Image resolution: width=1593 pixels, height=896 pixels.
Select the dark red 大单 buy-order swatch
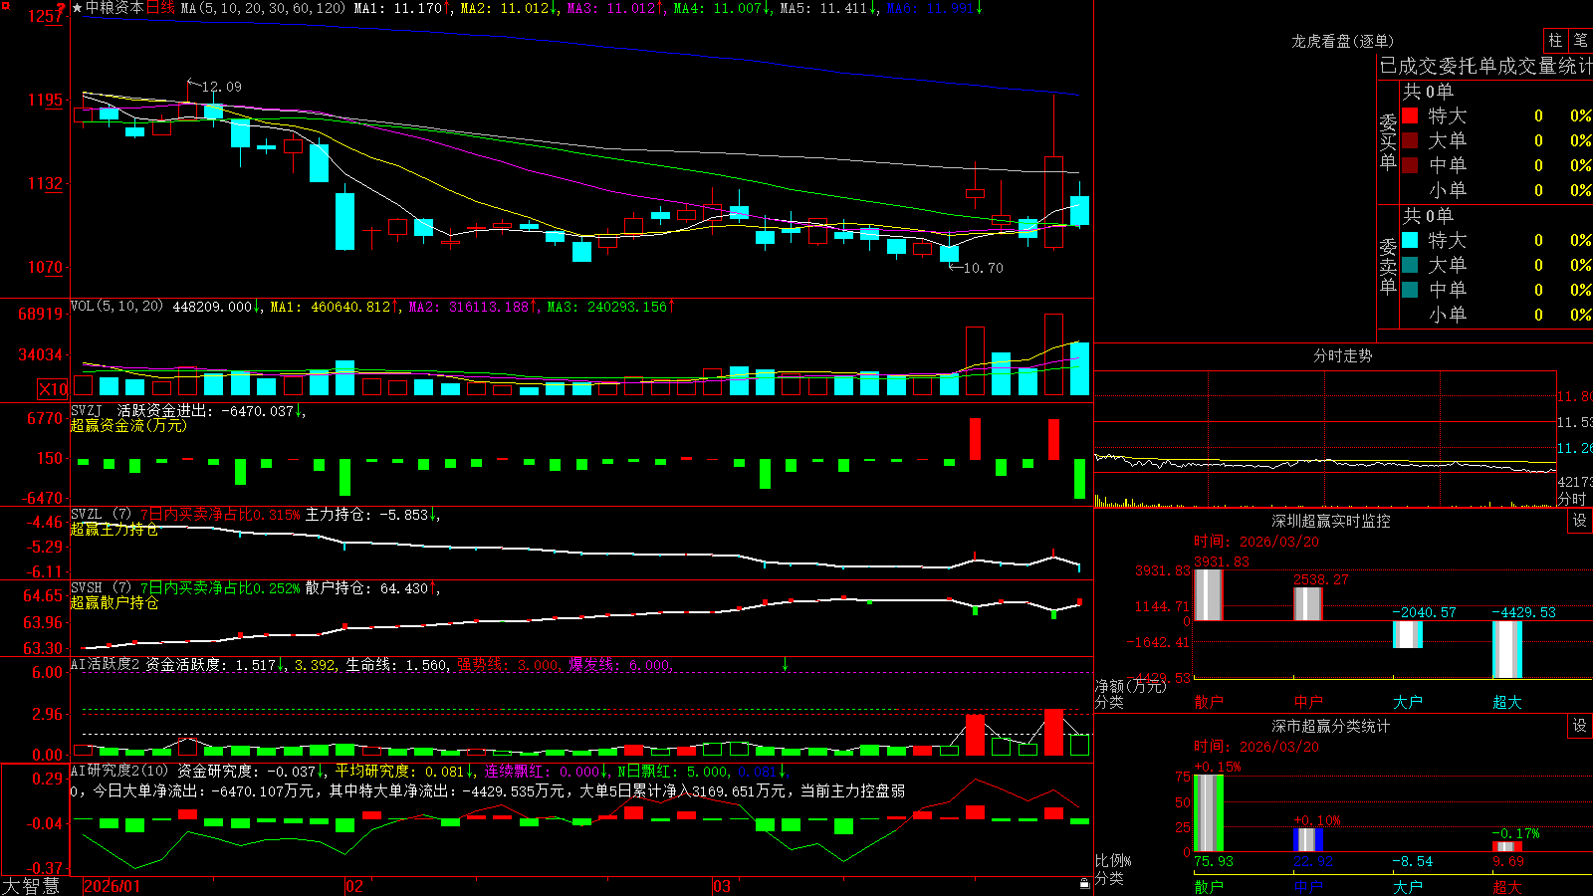coord(1410,140)
